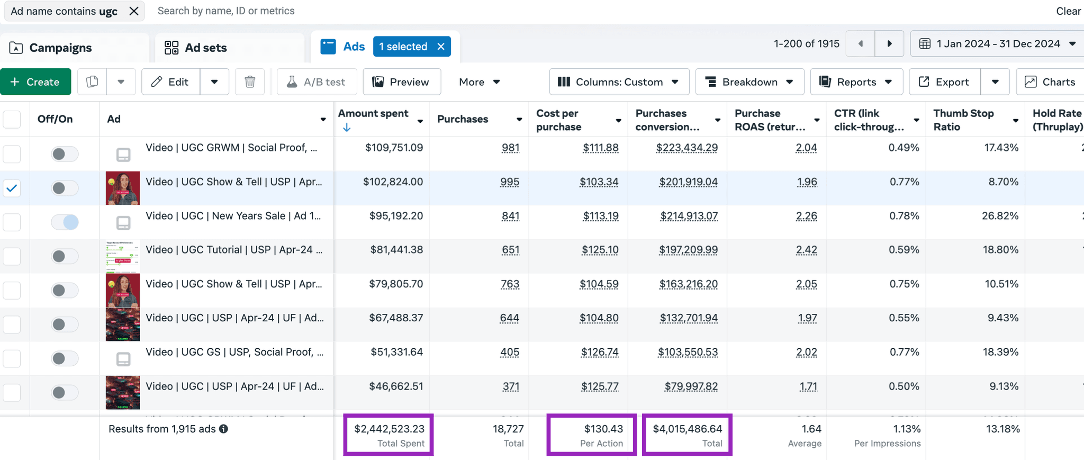Viewport: 1084px width, 460px height.
Task: Open thumbnail of UGC Tutorial USP ad
Action: [123, 256]
